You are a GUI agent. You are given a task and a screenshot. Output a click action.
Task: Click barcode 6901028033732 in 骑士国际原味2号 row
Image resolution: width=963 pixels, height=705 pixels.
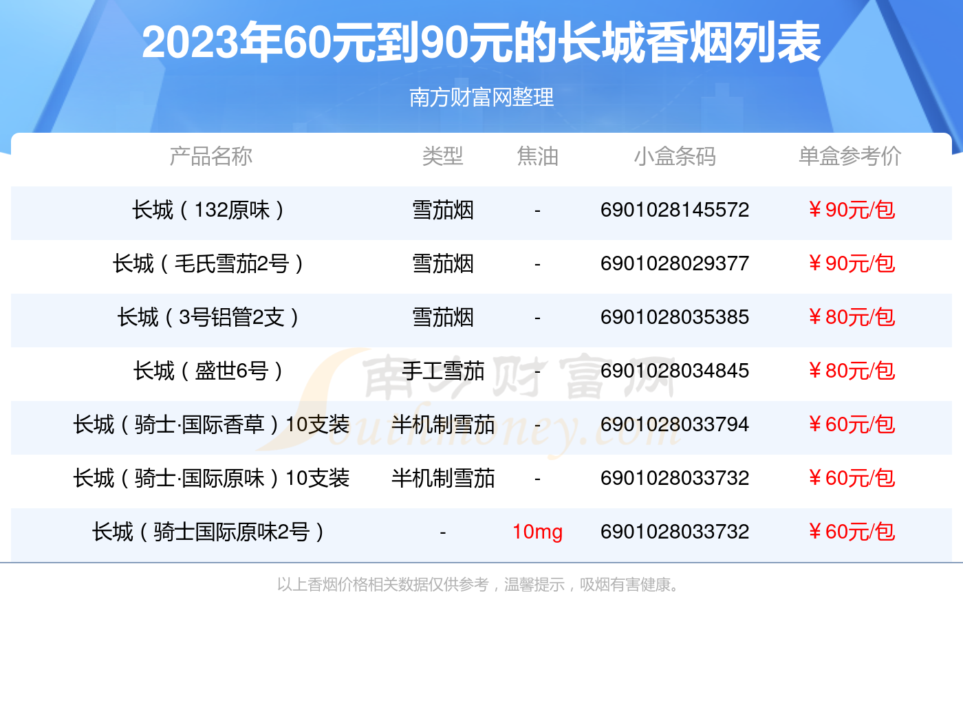click(x=675, y=532)
